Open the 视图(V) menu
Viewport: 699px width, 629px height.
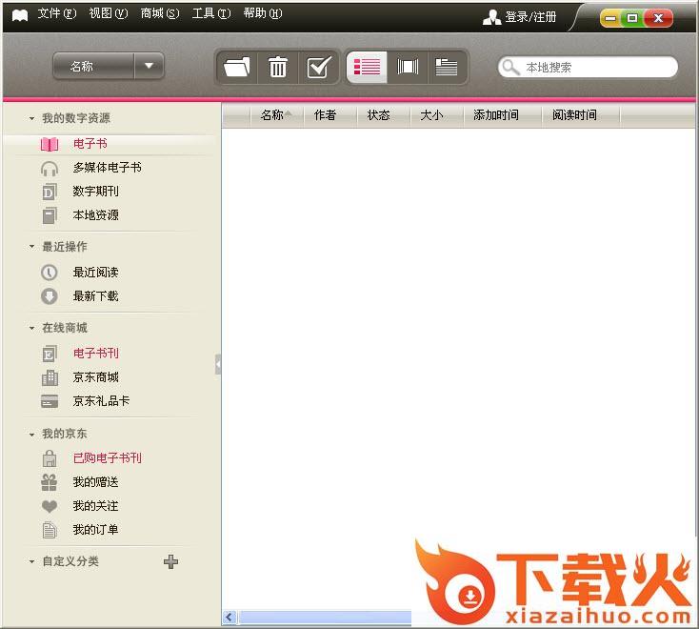109,14
